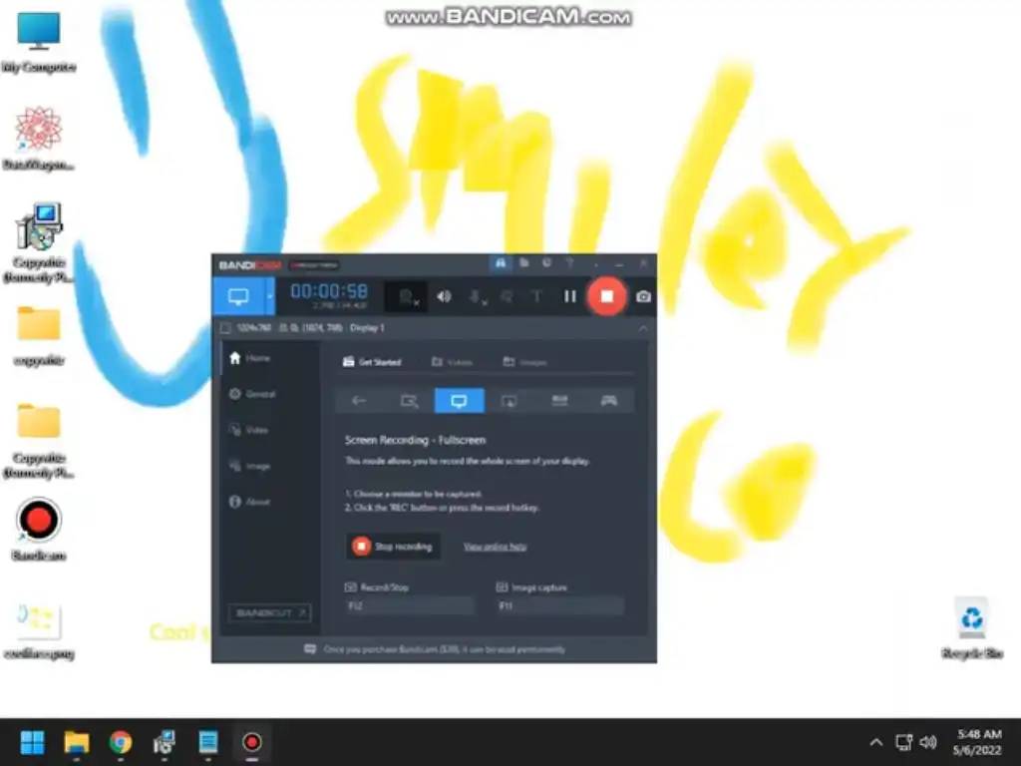Screen dimensions: 1021x766
Task: Select the fullscreen recording mode icon
Action: [x=459, y=401]
